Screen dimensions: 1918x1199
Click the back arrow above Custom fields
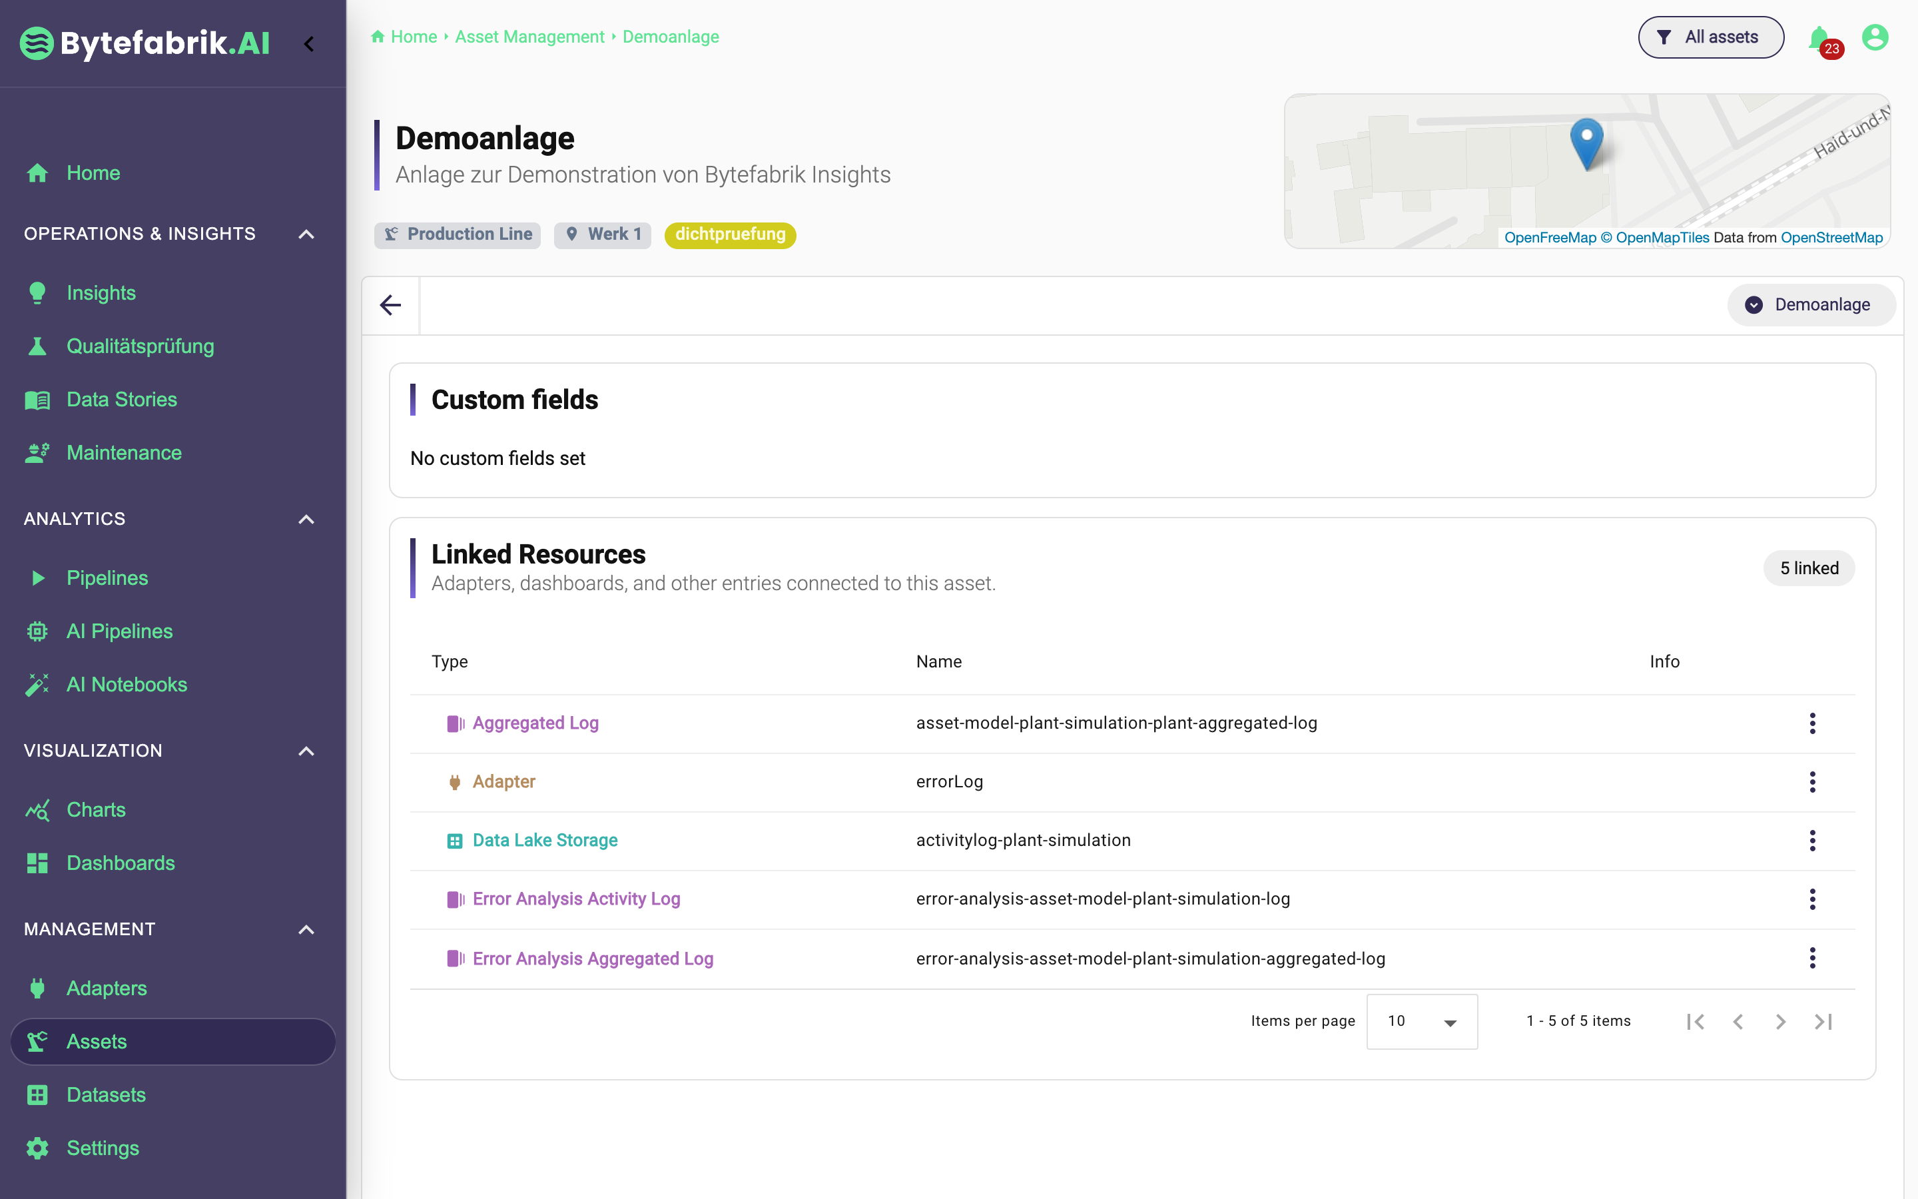(391, 305)
